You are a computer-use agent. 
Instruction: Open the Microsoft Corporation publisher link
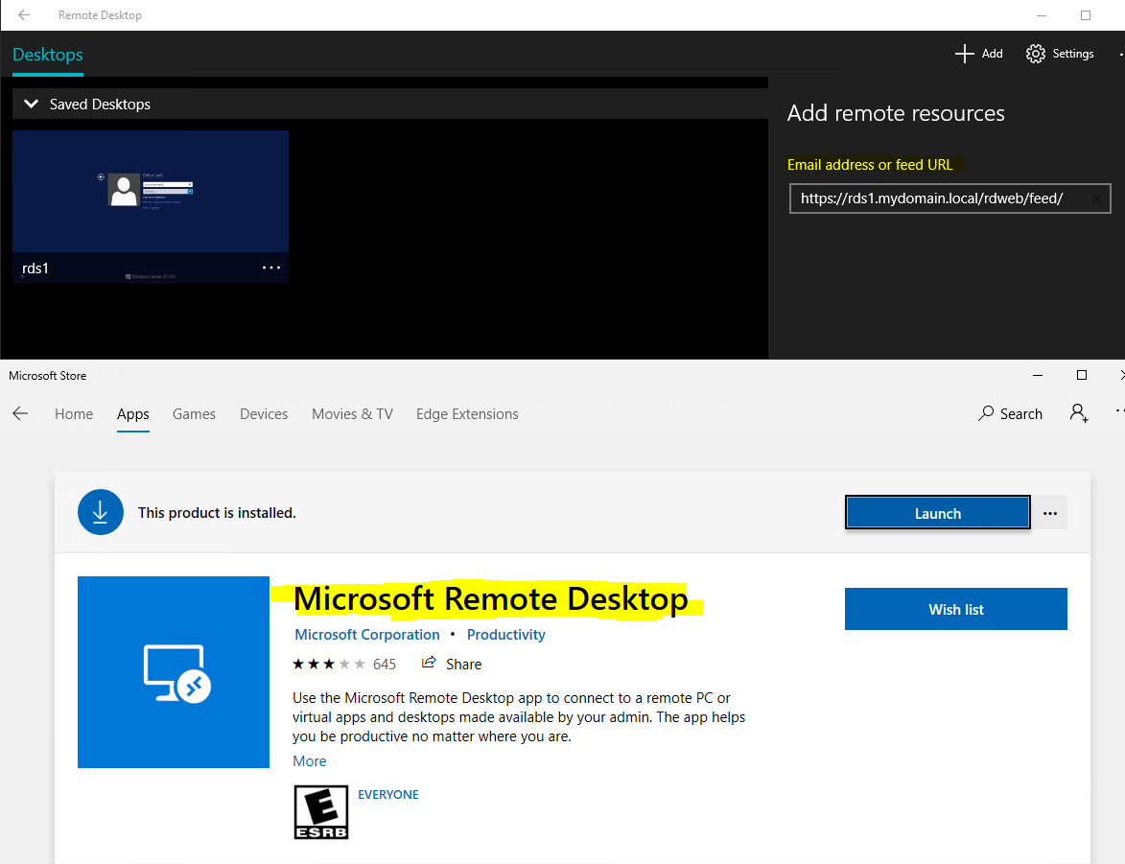coord(367,635)
